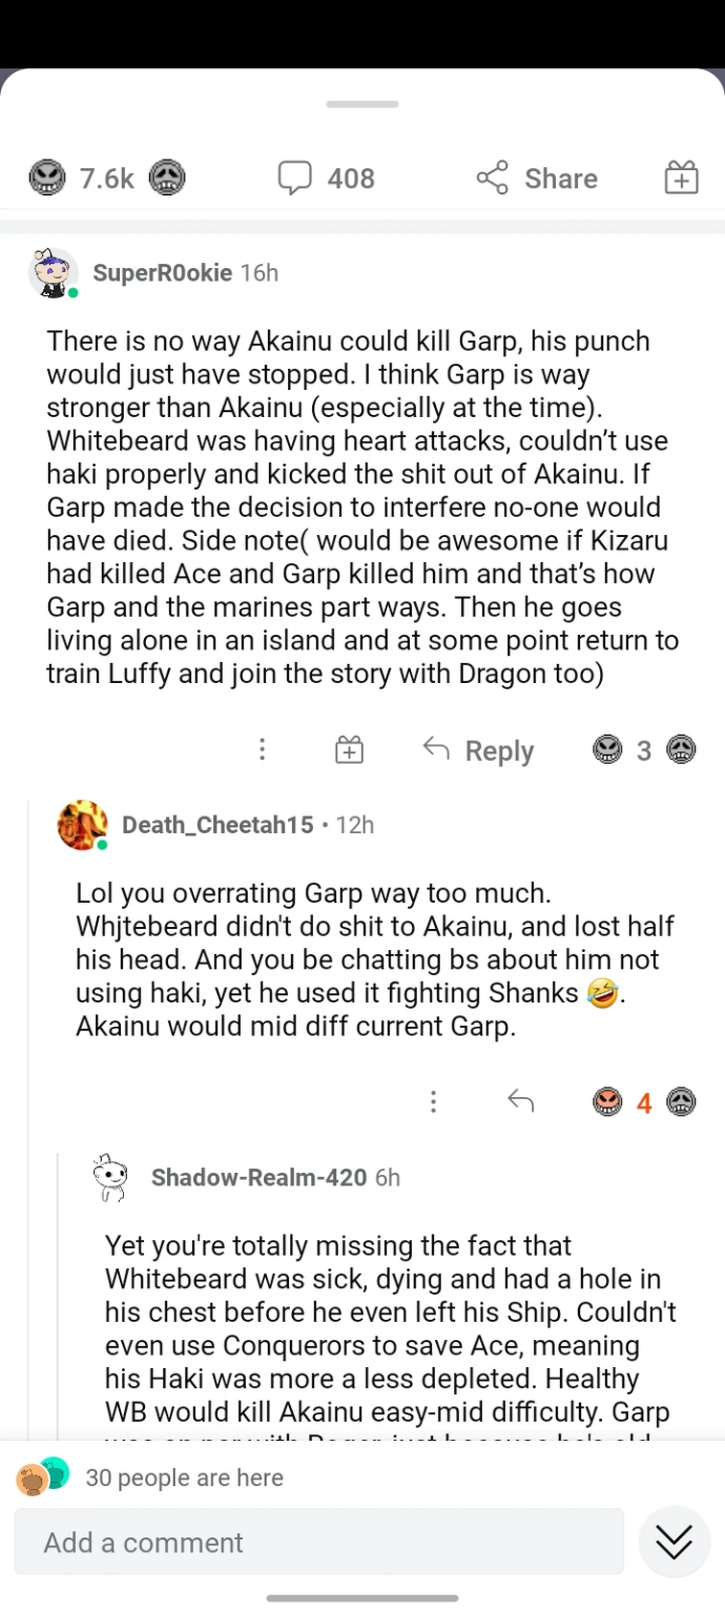Viewport: 725px width, 1612px height.
Task: Tap the gift award icon in the action bar
Action: 681,177
